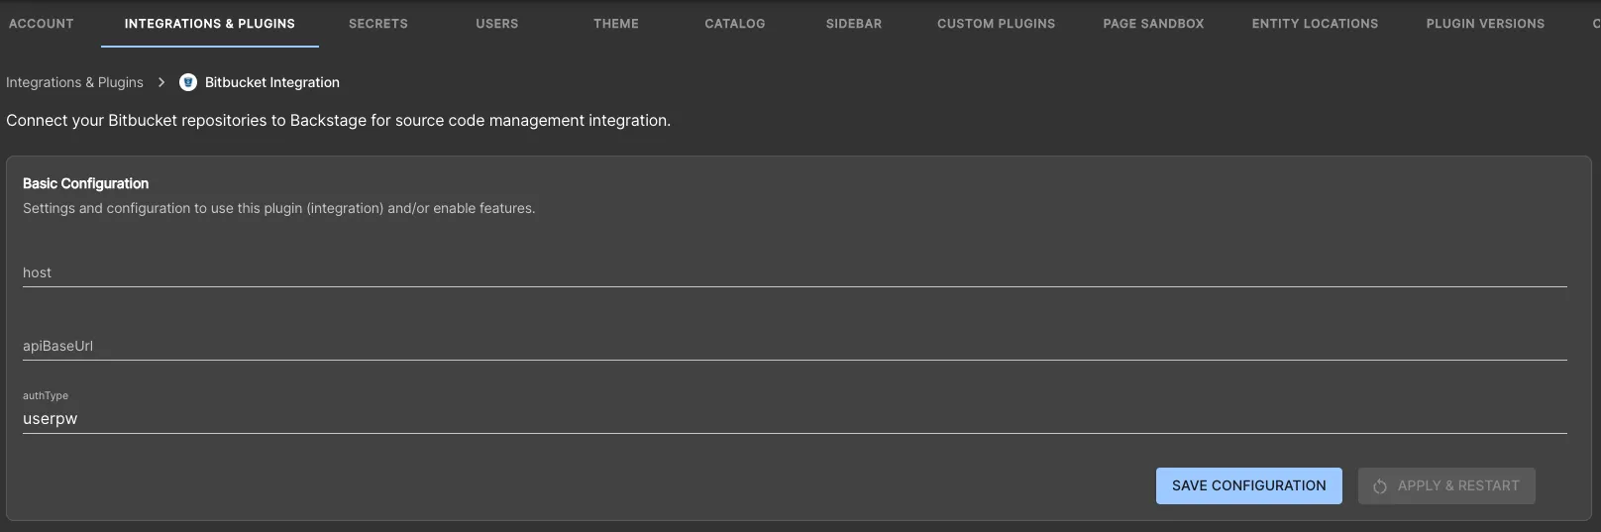Go to the Users tab
1601x532 pixels.
497,23
